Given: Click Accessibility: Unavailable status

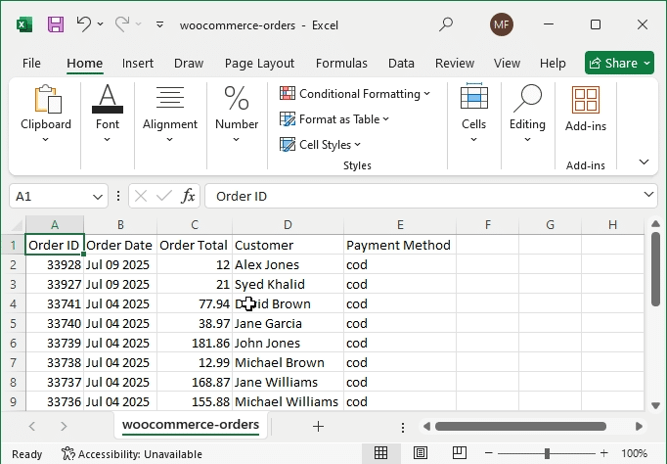Looking at the screenshot, I should coord(132,454).
